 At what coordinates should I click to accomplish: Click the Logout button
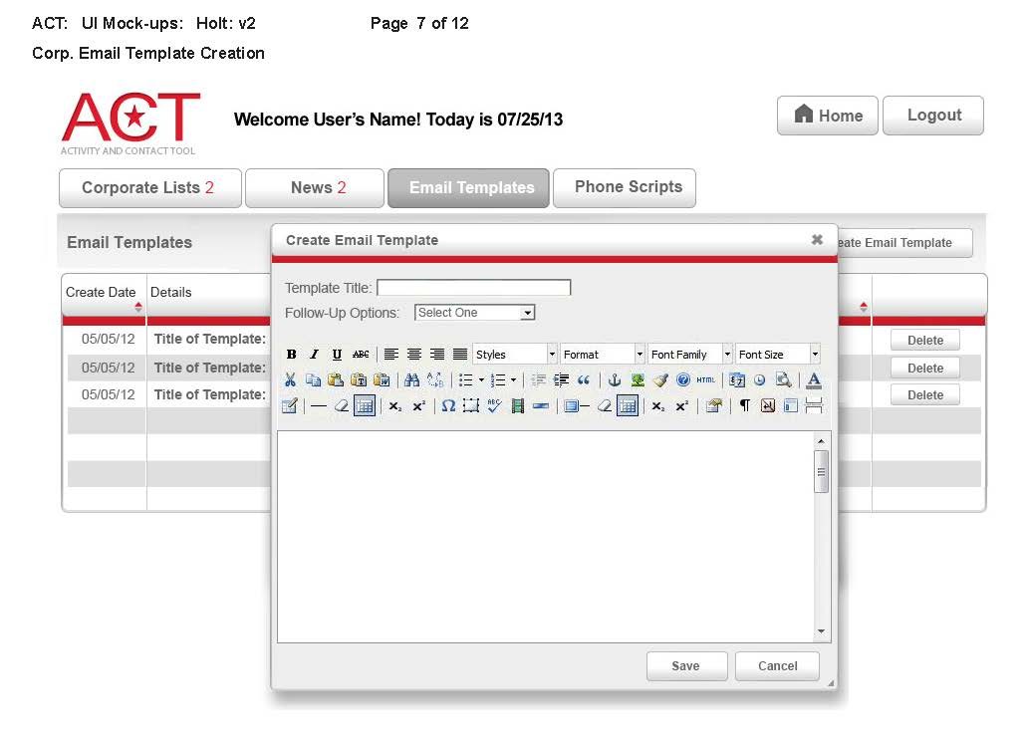click(x=932, y=116)
